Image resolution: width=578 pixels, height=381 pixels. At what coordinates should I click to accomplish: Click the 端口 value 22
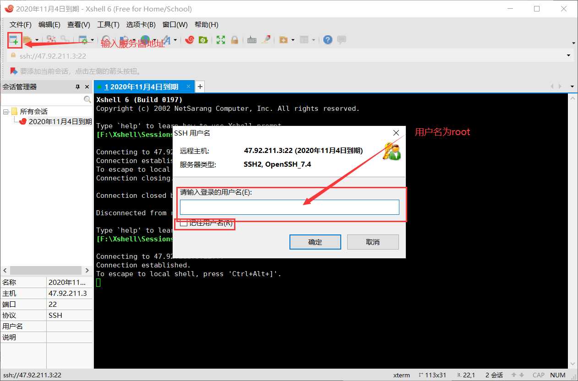(x=53, y=304)
